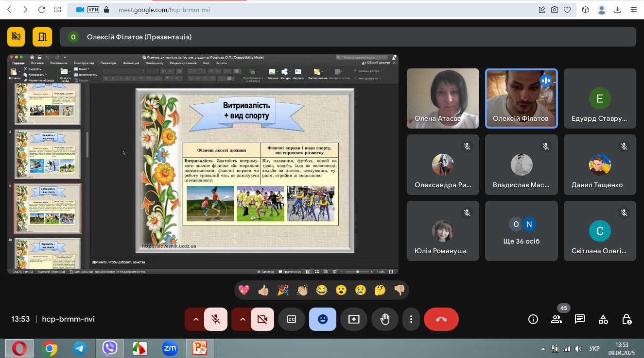The height and width of the screenshot is (358, 644).
Task: Open Viber from the taskbar
Action: (x=110, y=348)
